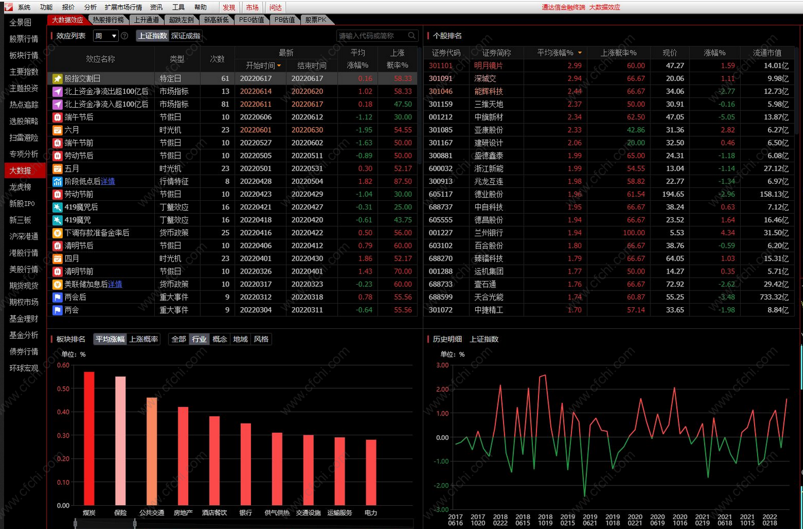Click the app logo icon in menu bar

tap(8, 7)
